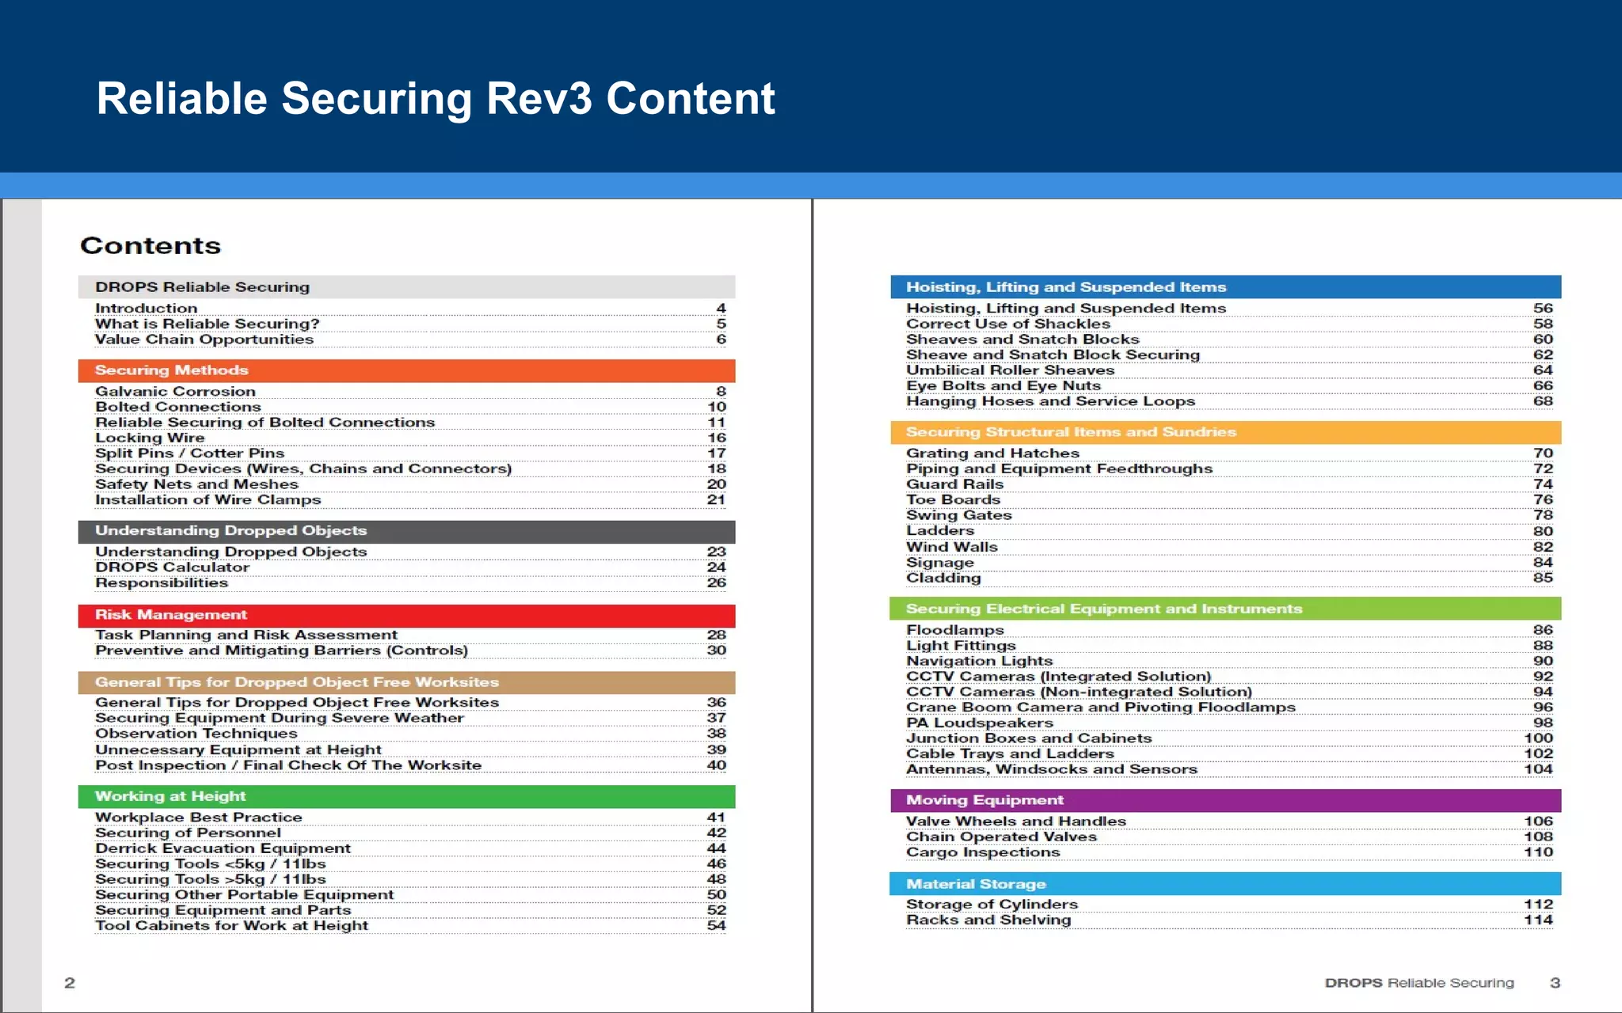Click the Locking Wire contents line
The height and width of the screenshot is (1013, 1622).
[150, 438]
